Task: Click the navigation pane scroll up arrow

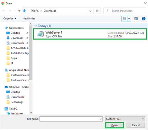Action: [x=31, y=24]
